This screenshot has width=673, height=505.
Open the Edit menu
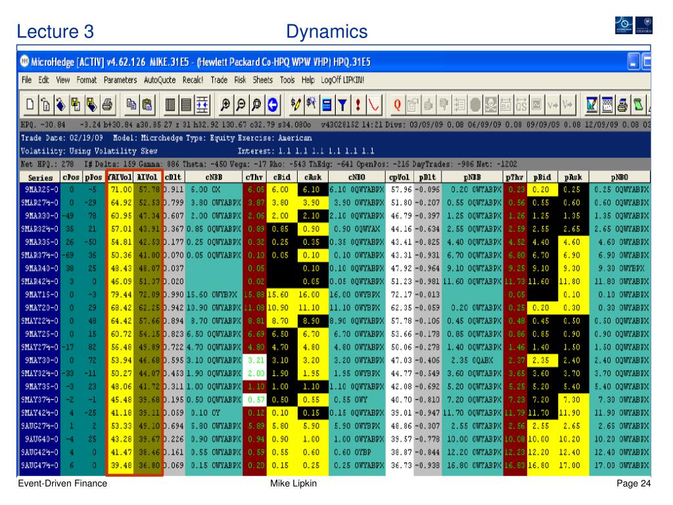pos(44,80)
